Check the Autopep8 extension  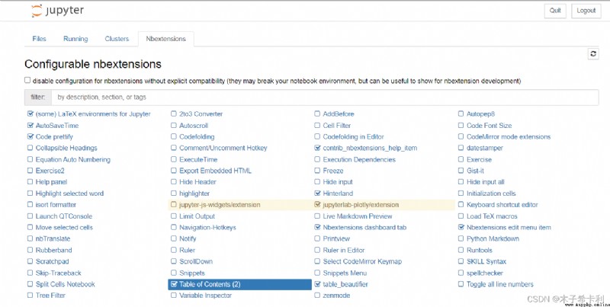pos(461,114)
